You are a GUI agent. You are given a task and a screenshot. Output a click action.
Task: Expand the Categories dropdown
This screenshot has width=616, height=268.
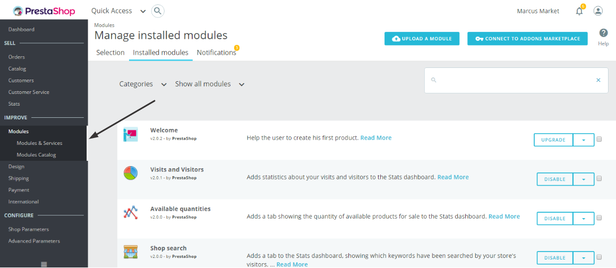pyautogui.click(x=143, y=84)
